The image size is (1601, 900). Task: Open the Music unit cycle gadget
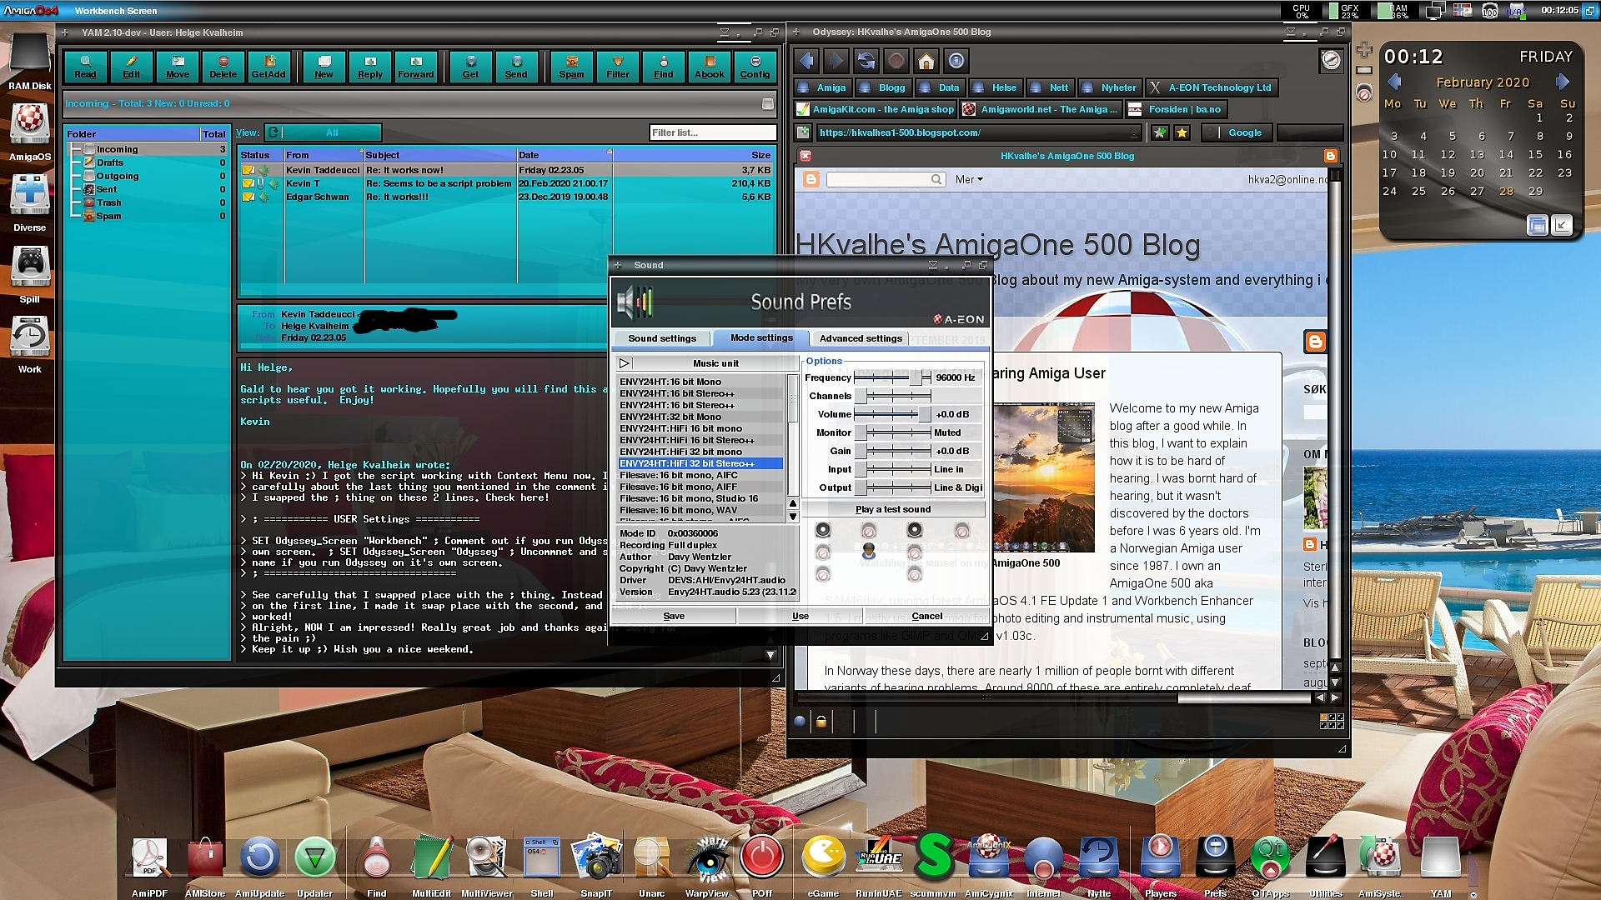click(x=709, y=363)
